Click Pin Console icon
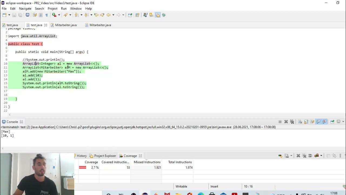346x195 pixels. (332, 122)
